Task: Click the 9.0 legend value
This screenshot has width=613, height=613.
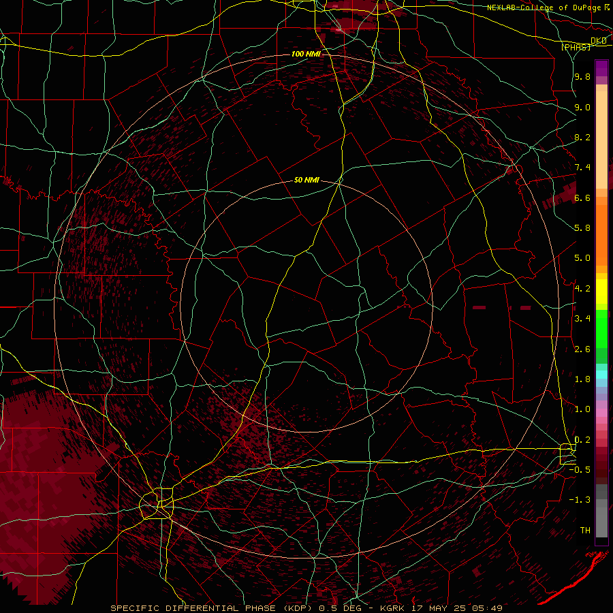Action: coord(582,107)
